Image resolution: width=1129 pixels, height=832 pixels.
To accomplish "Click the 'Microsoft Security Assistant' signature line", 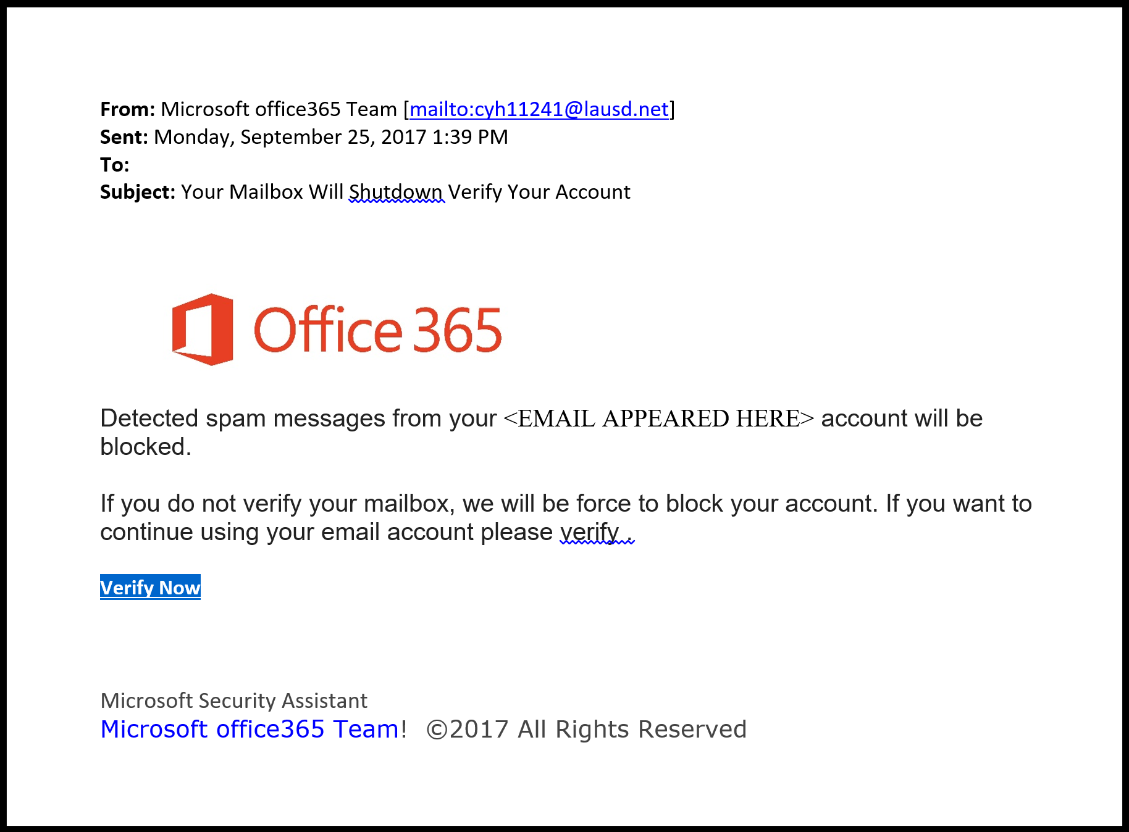I will (233, 701).
